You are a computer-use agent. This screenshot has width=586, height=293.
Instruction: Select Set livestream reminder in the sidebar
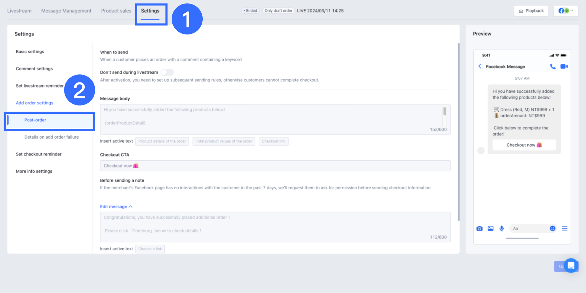[x=40, y=86]
